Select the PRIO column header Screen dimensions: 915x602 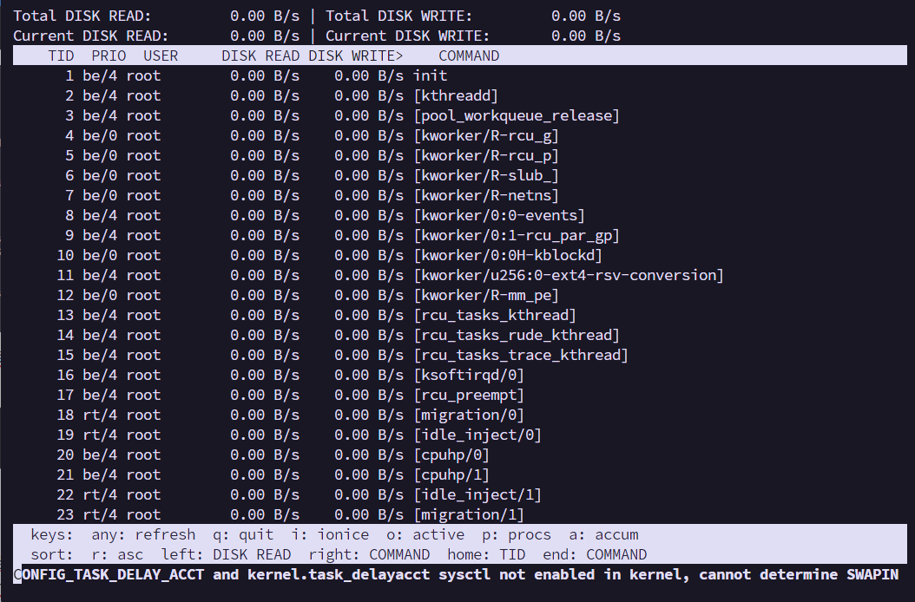click(109, 56)
